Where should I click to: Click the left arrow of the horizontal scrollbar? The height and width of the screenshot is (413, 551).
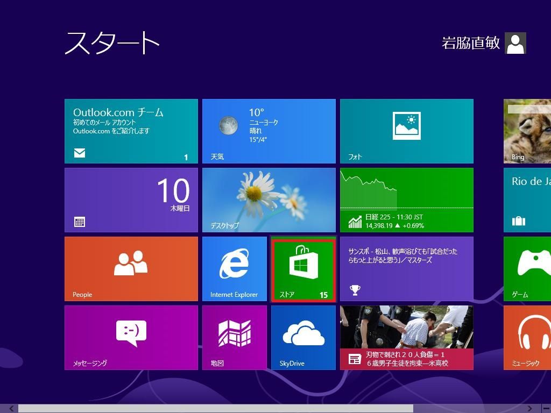[11, 409]
